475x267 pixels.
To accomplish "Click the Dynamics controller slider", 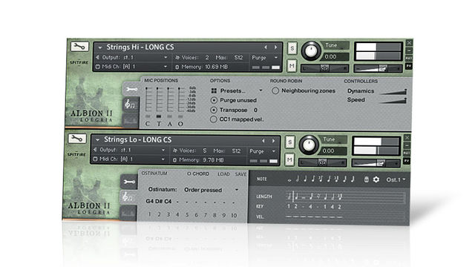I will point(393,91).
